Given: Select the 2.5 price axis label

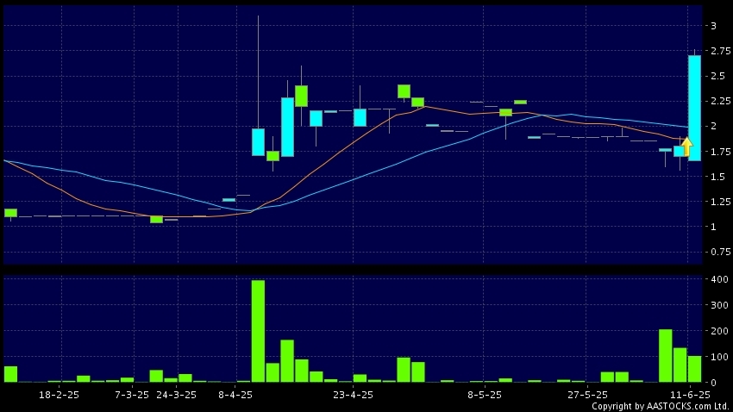Looking at the screenshot, I should pos(717,76).
